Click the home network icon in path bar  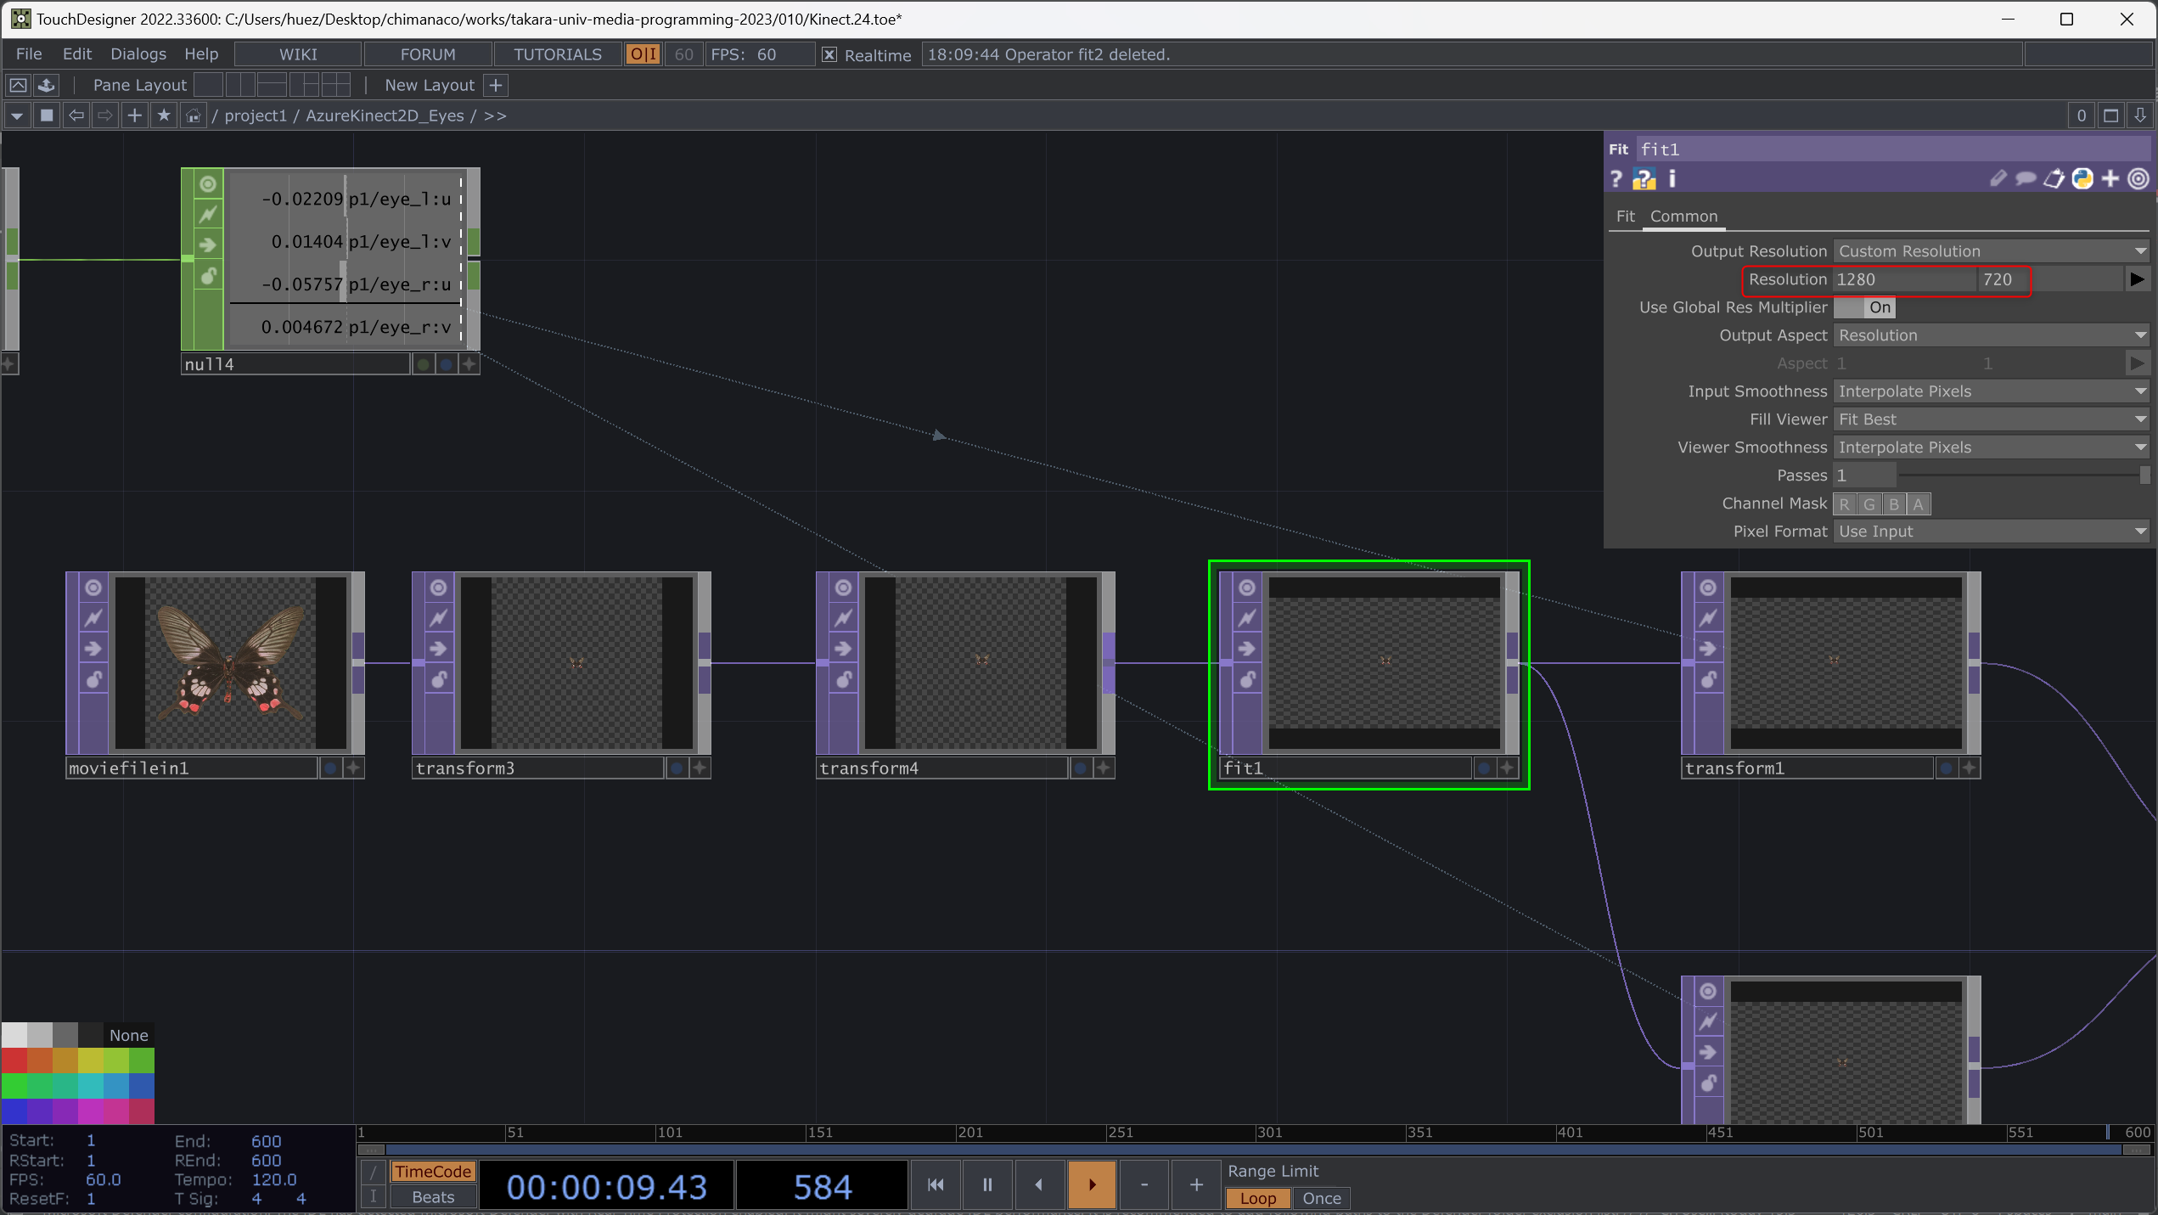[x=194, y=115]
